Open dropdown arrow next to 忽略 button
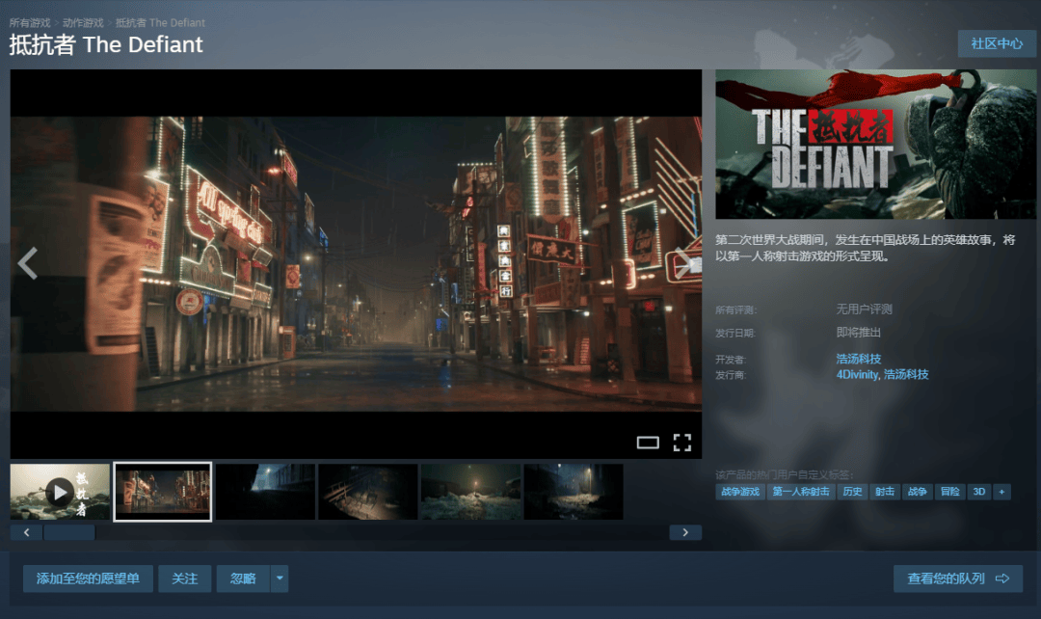 click(x=280, y=579)
